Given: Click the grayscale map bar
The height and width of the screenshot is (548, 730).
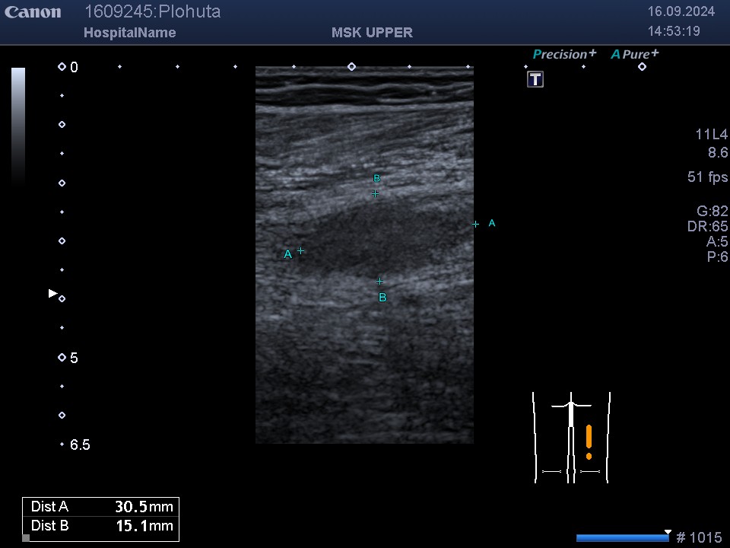Looking at the screenshot, I should pyautogui.click(x=18, y=126).
